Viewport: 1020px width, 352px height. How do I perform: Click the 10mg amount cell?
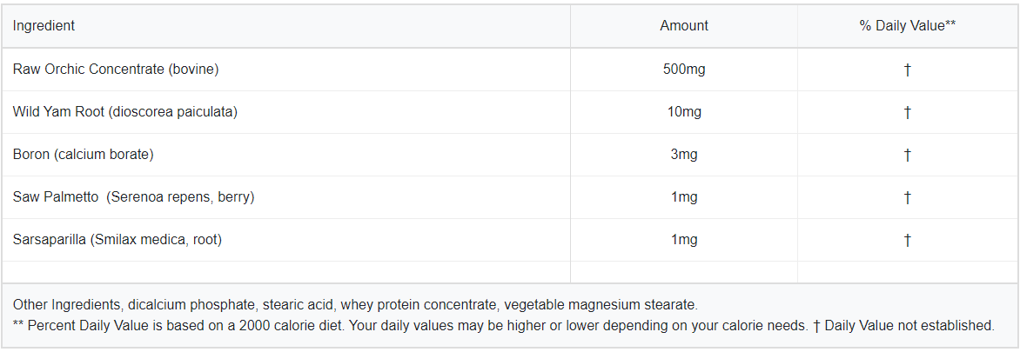(x=684, y=111)
